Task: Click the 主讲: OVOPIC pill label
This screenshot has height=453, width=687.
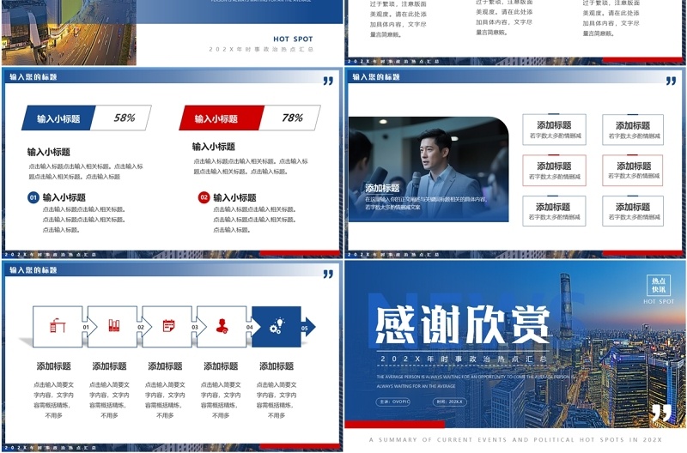Action: [393, 402]
